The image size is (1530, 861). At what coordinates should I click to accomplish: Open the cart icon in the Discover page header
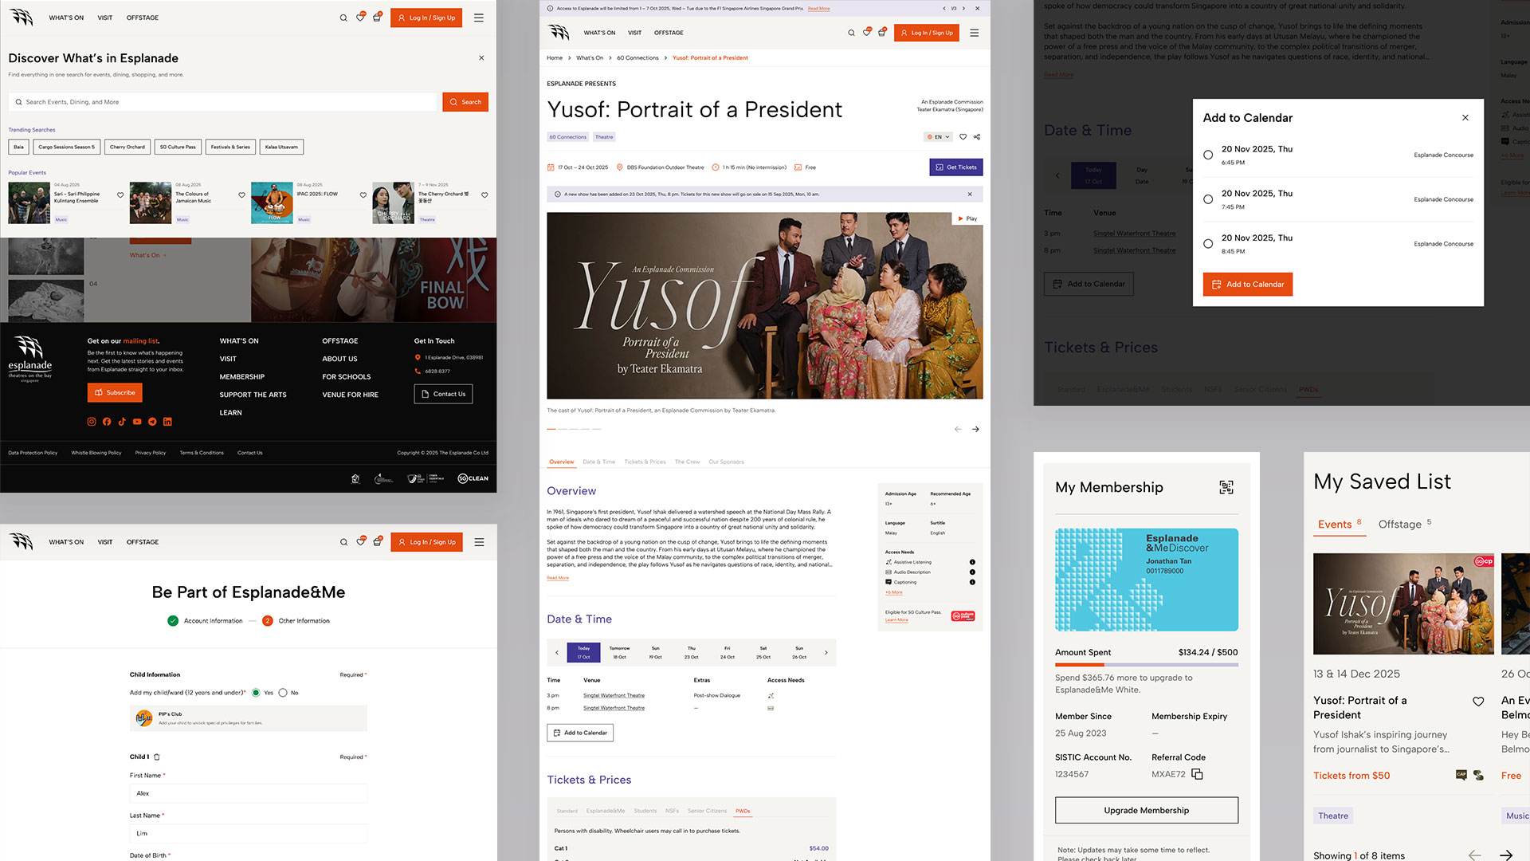pyautogui.click(x=377, y=17)
